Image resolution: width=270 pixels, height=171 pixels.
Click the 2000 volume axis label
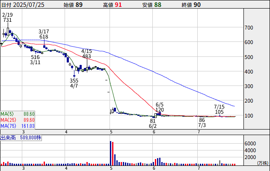click(x=250, y=157)
